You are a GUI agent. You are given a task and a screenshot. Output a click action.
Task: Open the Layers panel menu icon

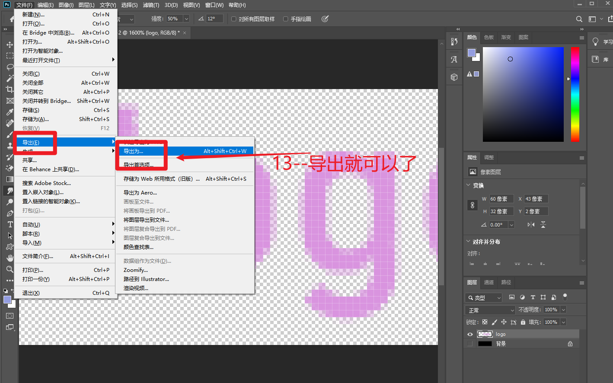pos(582,283)
